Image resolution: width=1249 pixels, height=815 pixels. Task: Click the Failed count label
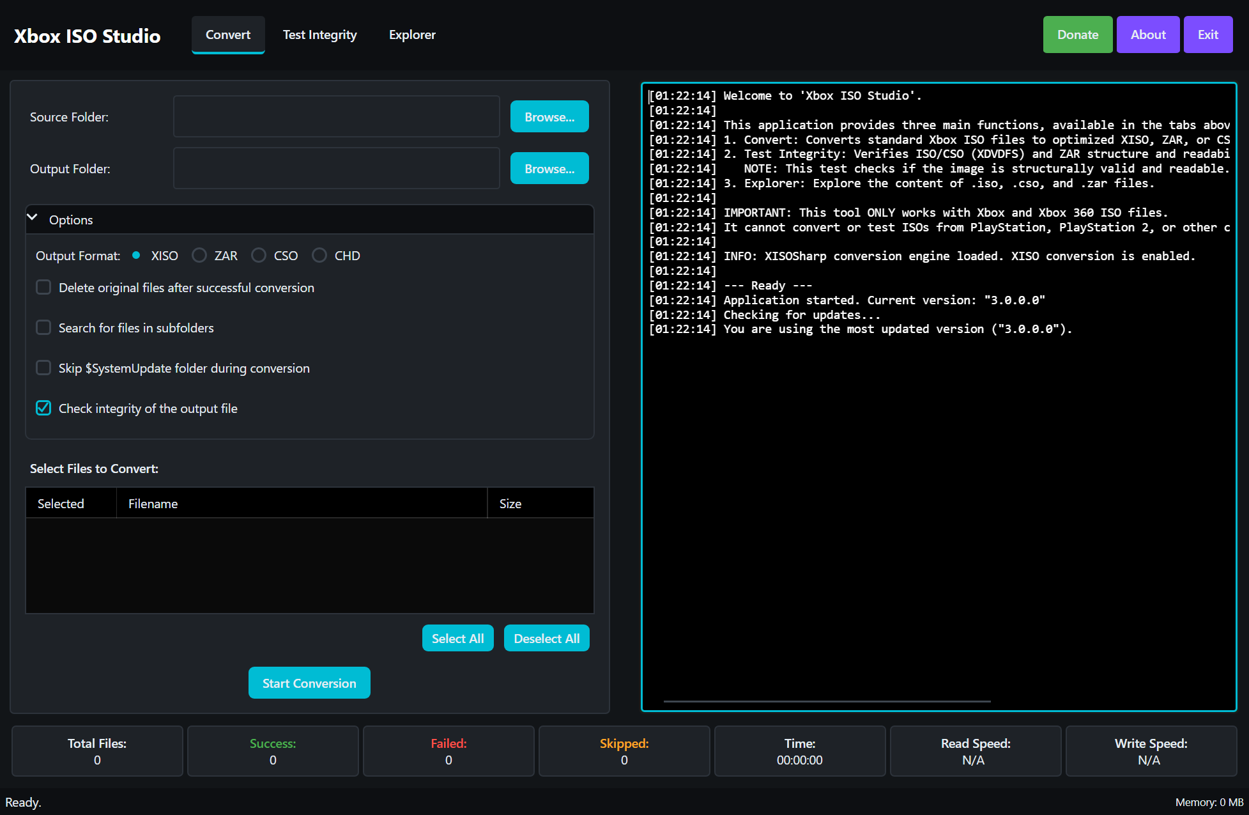tap(448, 743)
